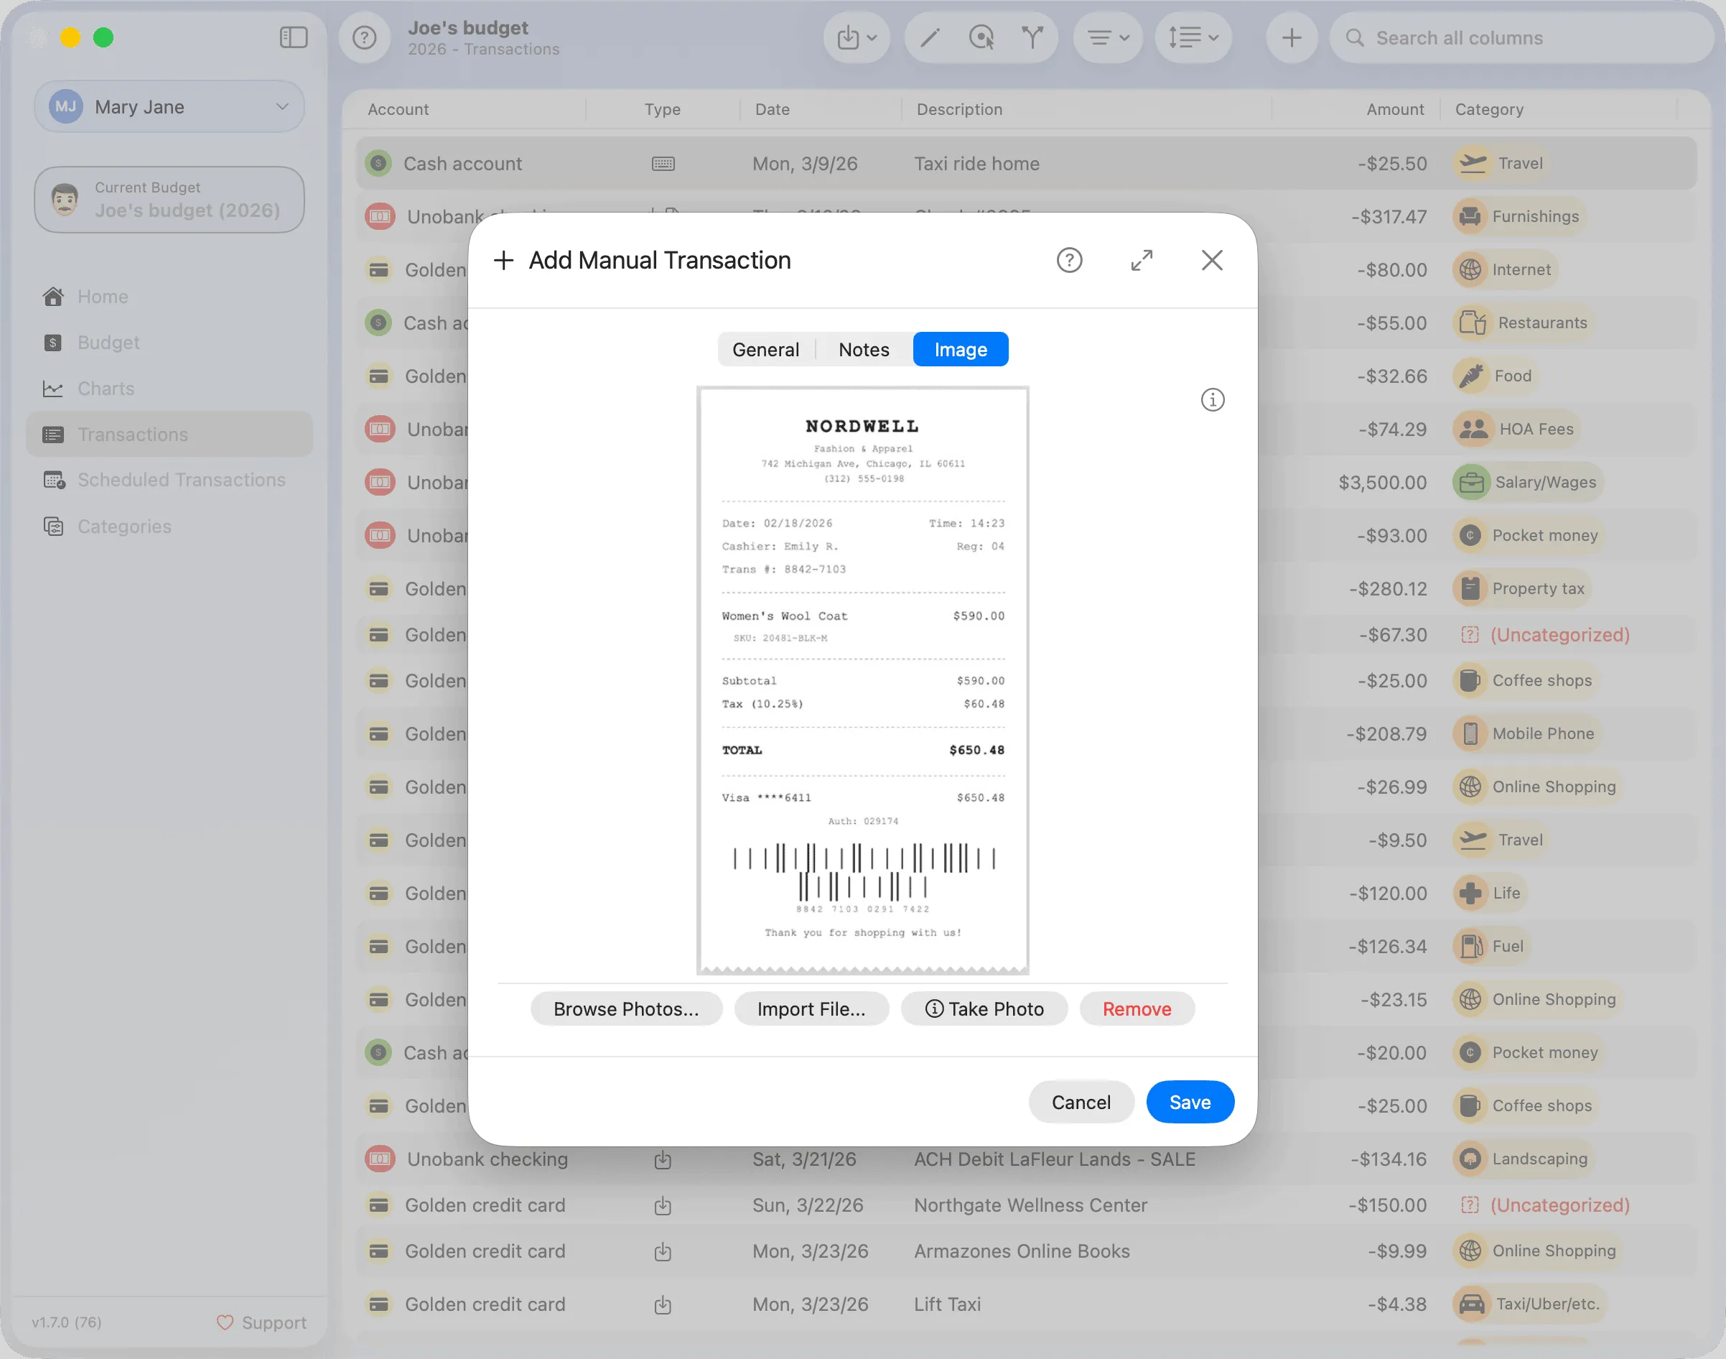Click the blue Save button
This screenshot has height=1359, width=1726.
click(x=1190, y=1102)
